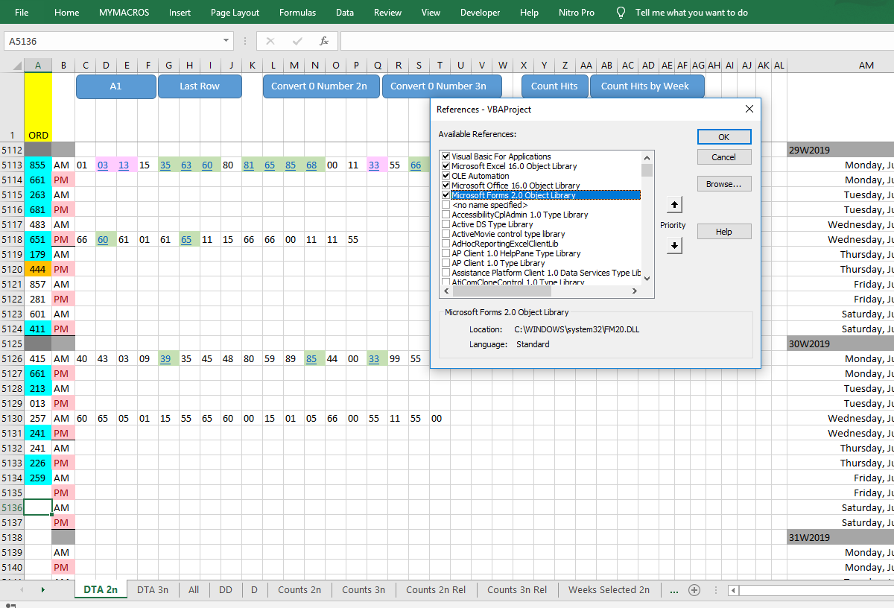Open the Name Box dropdown arrow

(226, 41)
